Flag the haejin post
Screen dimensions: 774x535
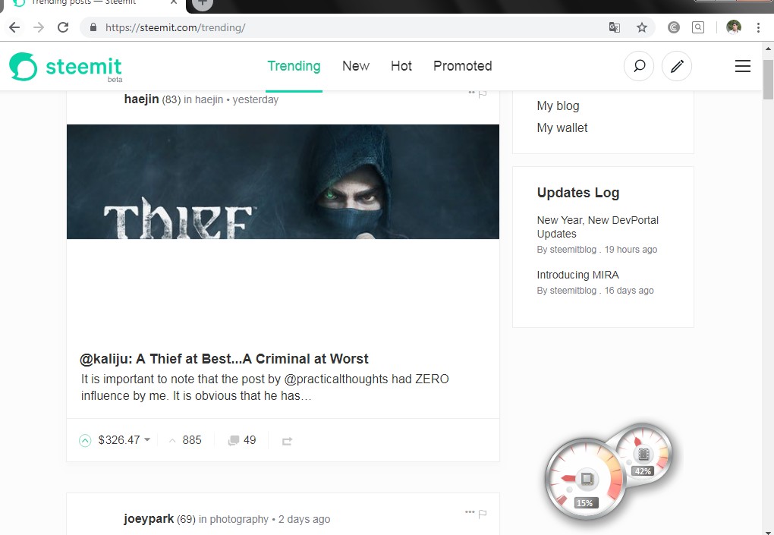coord(483,93)
